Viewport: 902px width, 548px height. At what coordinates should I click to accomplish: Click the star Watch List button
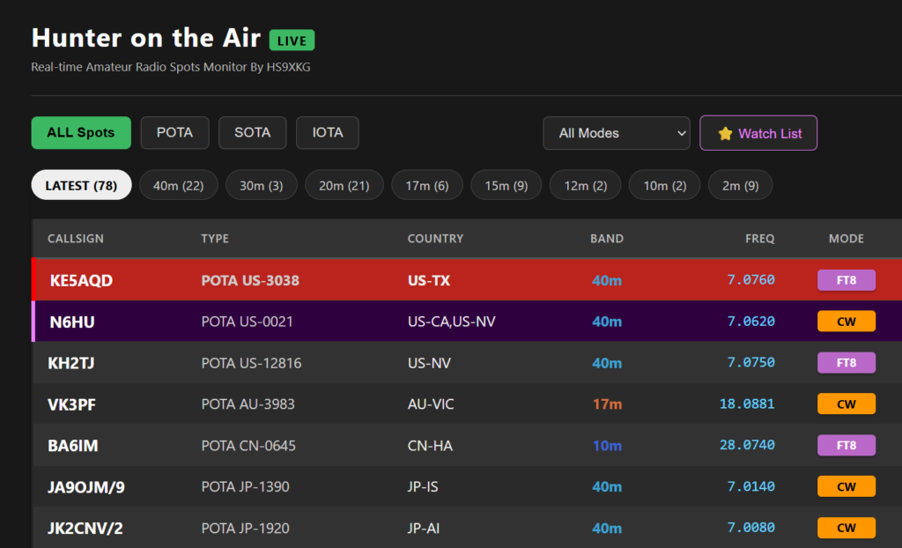click(x=758, y=133)
